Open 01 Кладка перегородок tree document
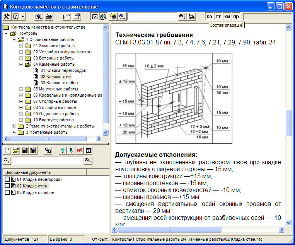Viewport: 295px width, 245px height. 63,70
